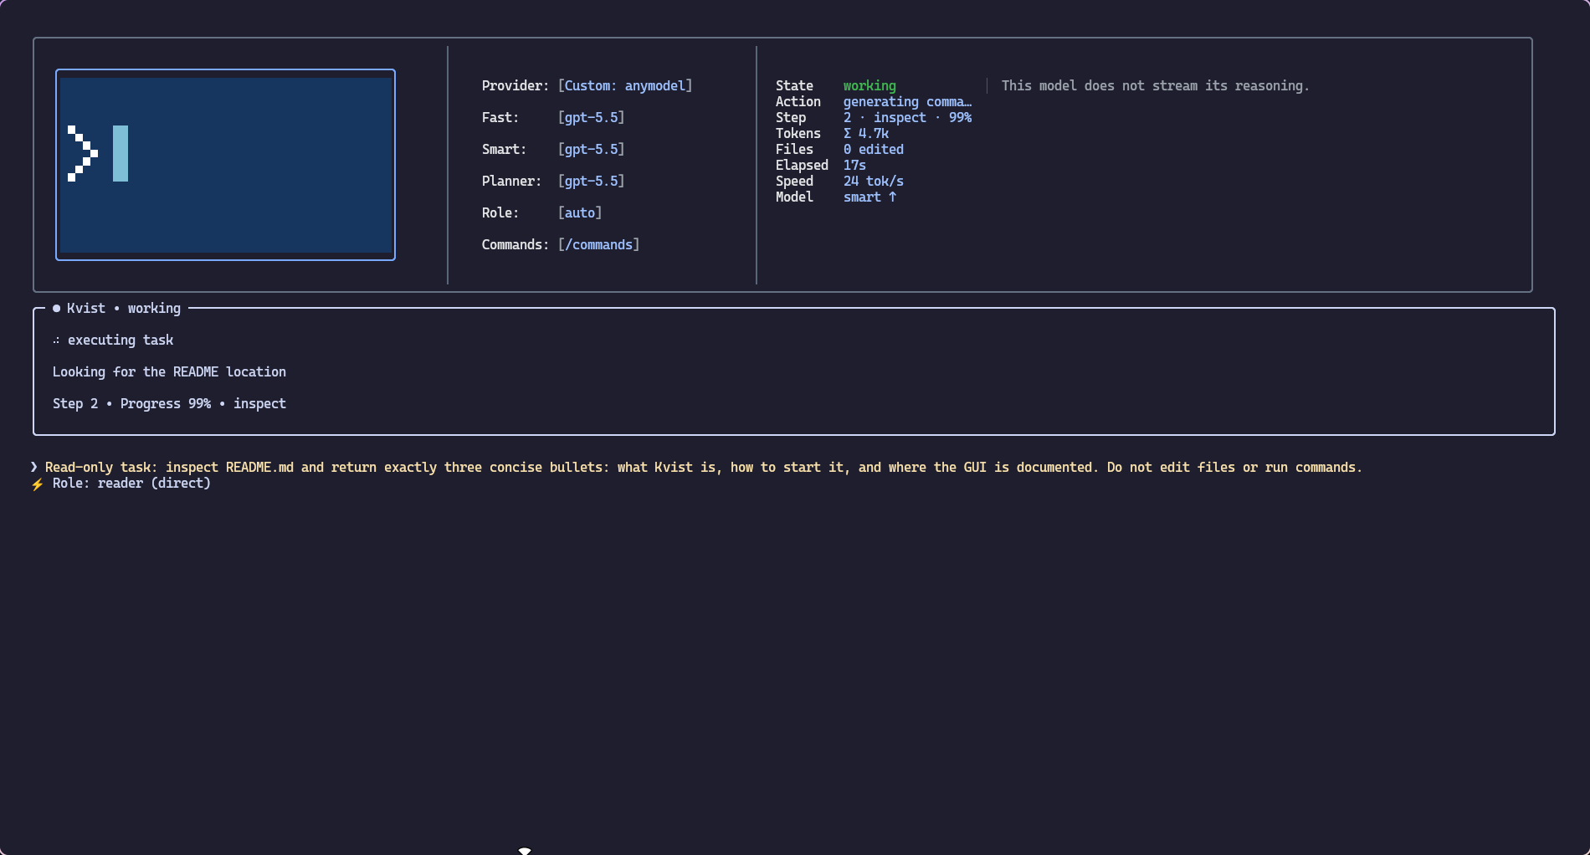
Task: Click the 'Elapsed' label in stats
Action: click(x=802, y=165)
